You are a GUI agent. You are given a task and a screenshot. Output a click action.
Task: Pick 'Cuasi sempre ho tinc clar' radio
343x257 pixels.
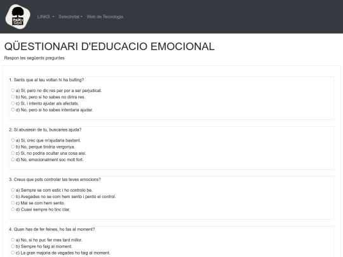[13, 209]
